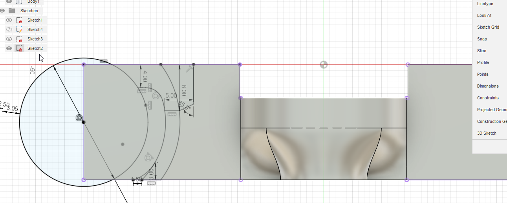Toggle Body1 visibility eye
The image size is (507, 203).
9,2
